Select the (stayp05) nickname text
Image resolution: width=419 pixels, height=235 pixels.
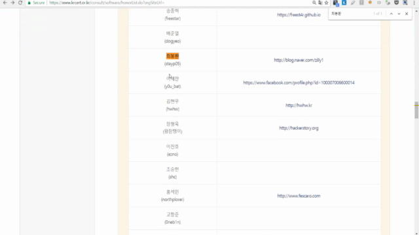pyautogui.click(x=172, y=64)
